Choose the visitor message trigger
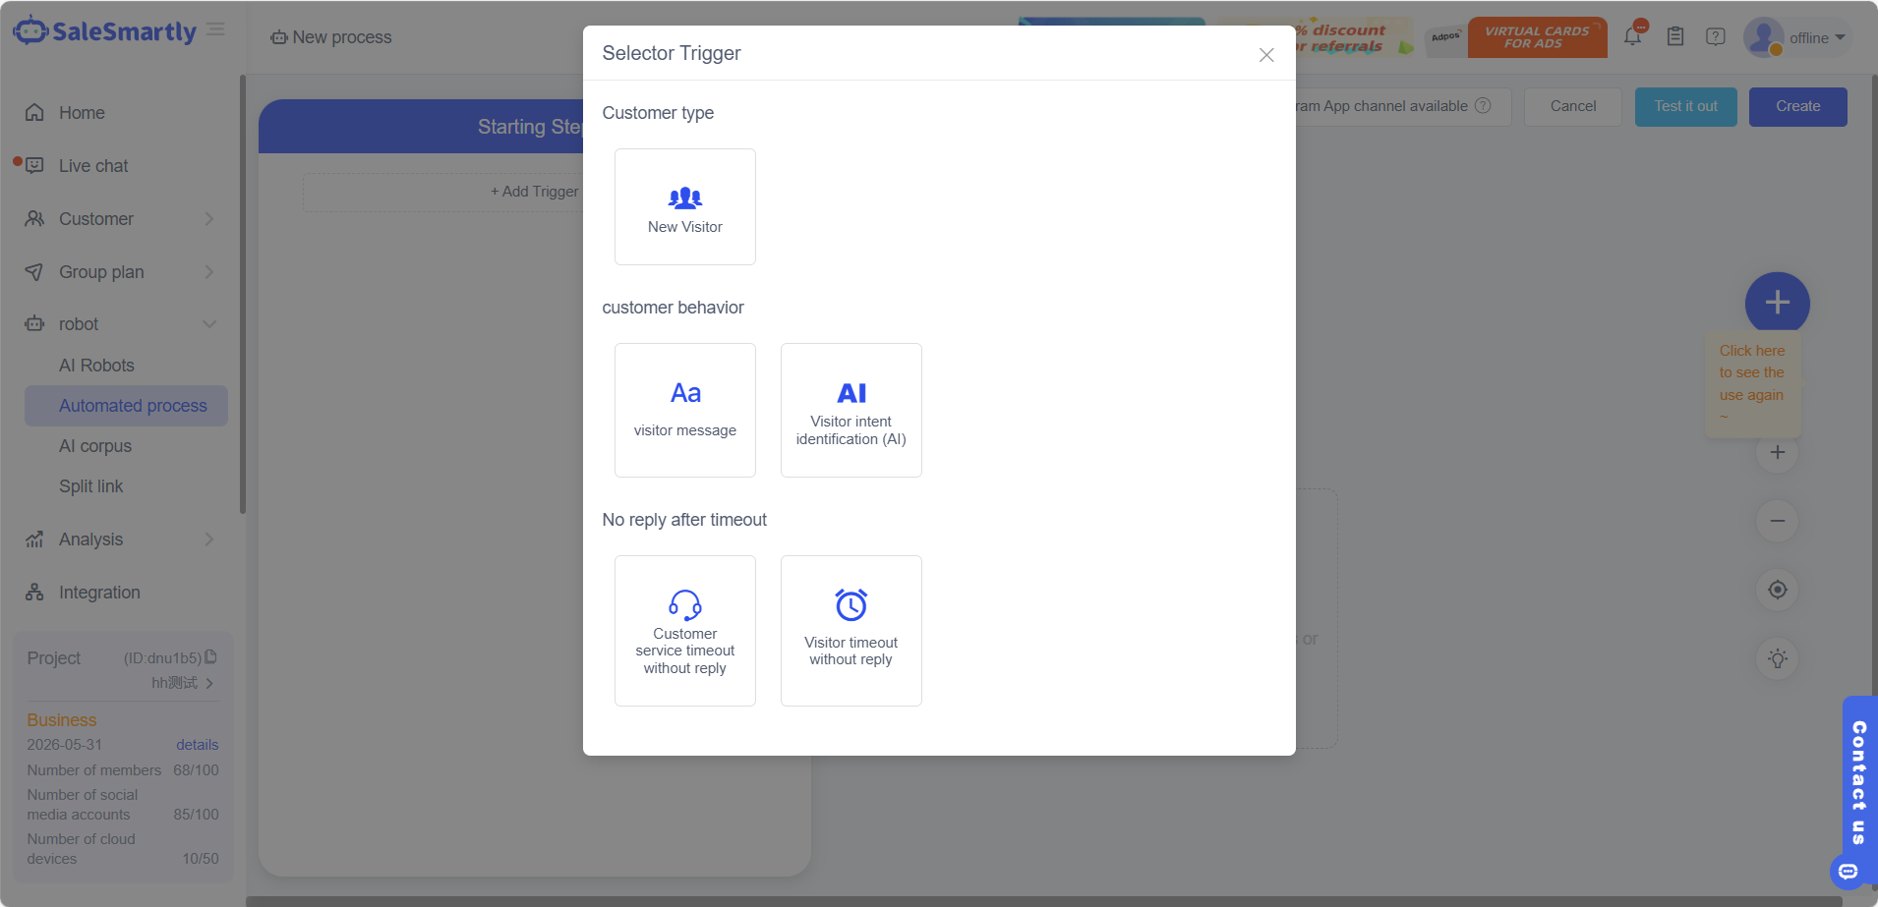The image size is (1878, 907). (684, 410)
